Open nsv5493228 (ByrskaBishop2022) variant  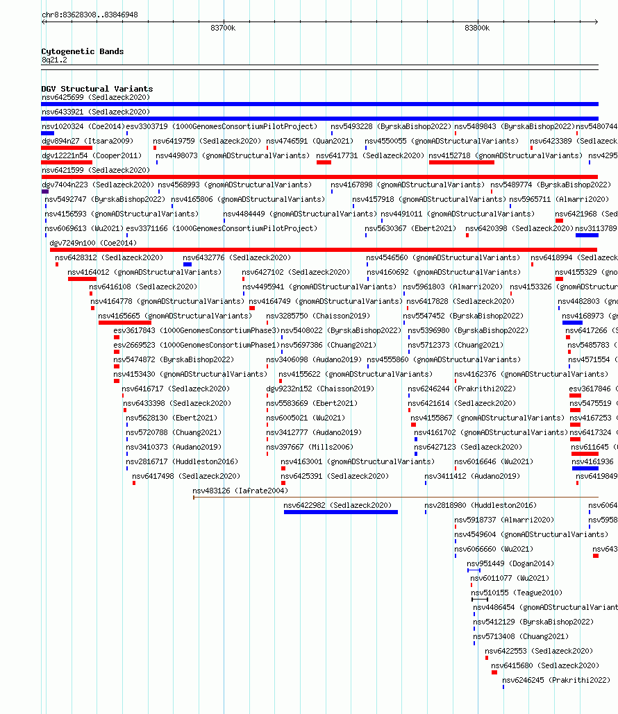point(390,126)
